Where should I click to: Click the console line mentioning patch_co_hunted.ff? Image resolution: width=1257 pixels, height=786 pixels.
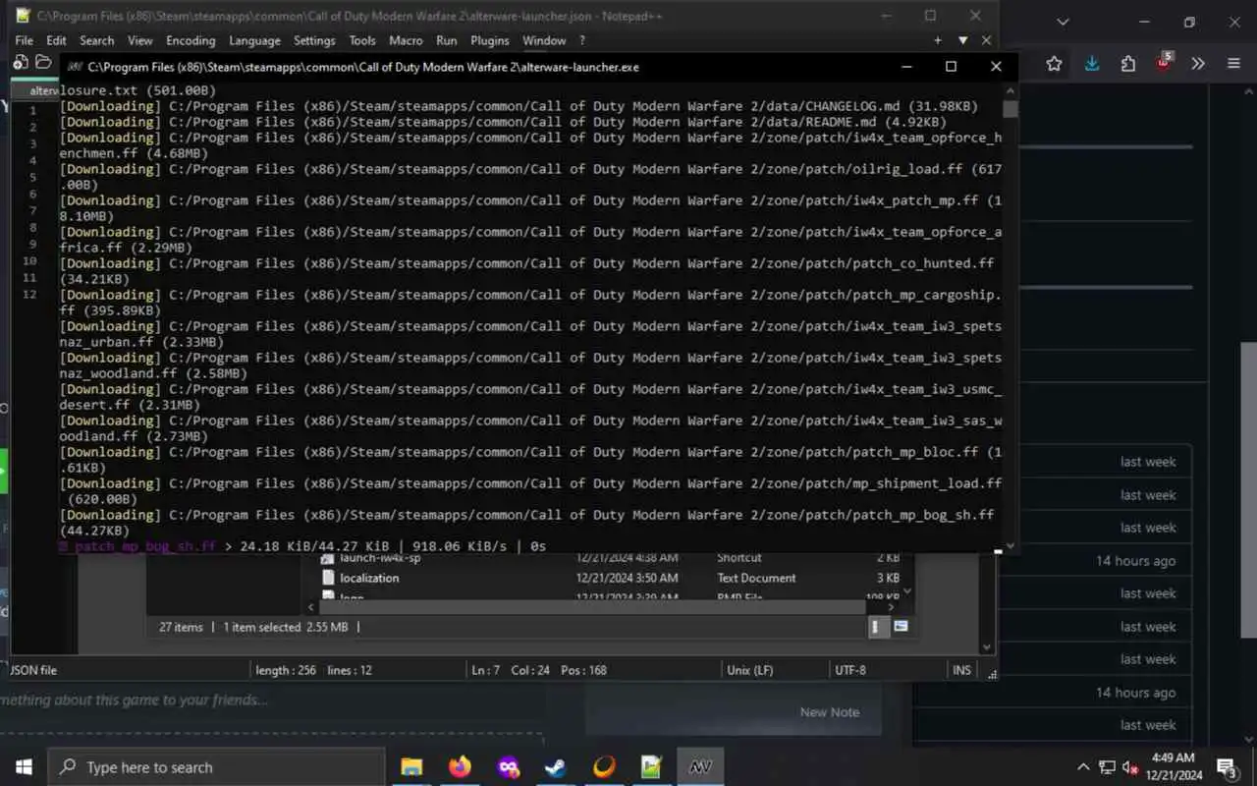pos(527,271)
